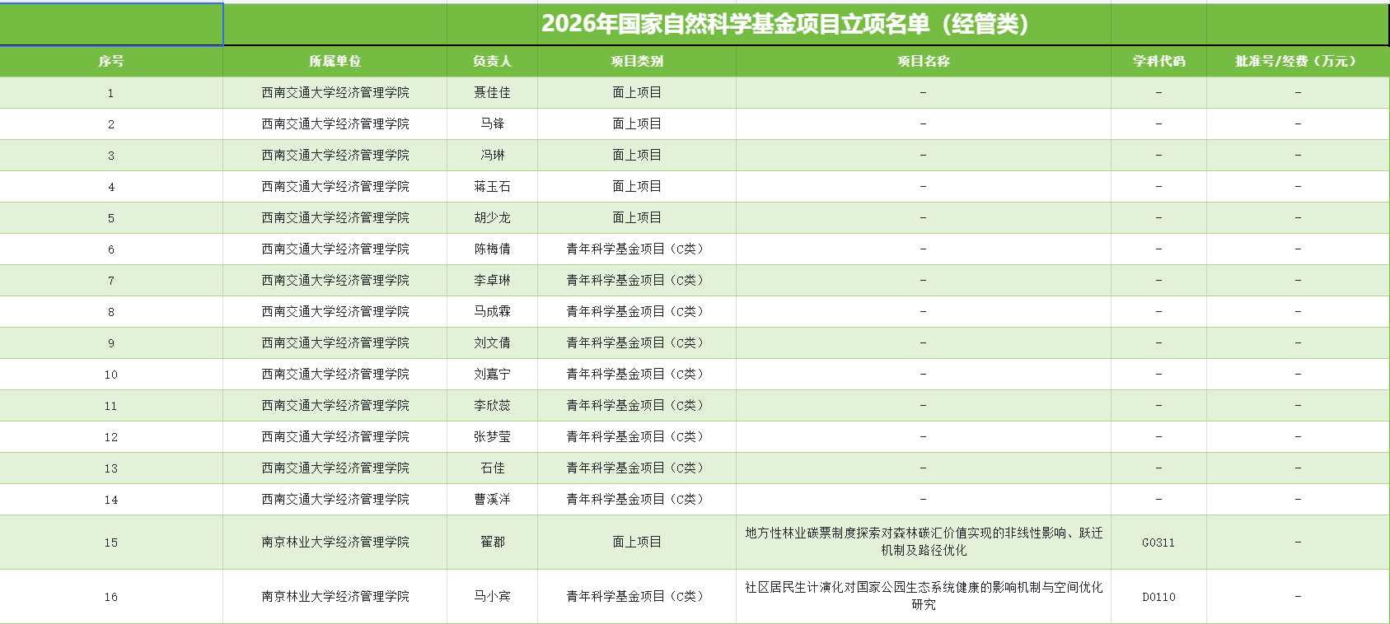Select the cell with name "张梦莹"
1390x624 pixels.
click(492, 436)
